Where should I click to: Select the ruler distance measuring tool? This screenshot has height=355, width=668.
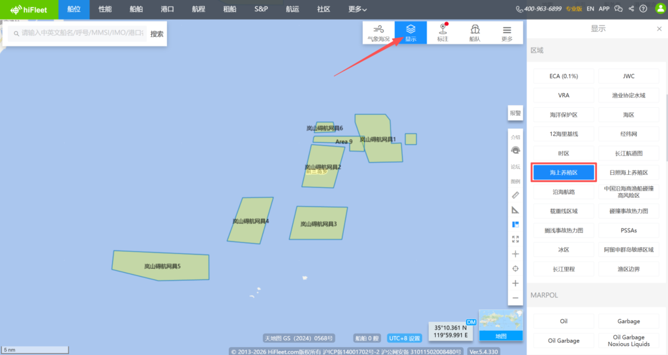click(x=515, y=195)
